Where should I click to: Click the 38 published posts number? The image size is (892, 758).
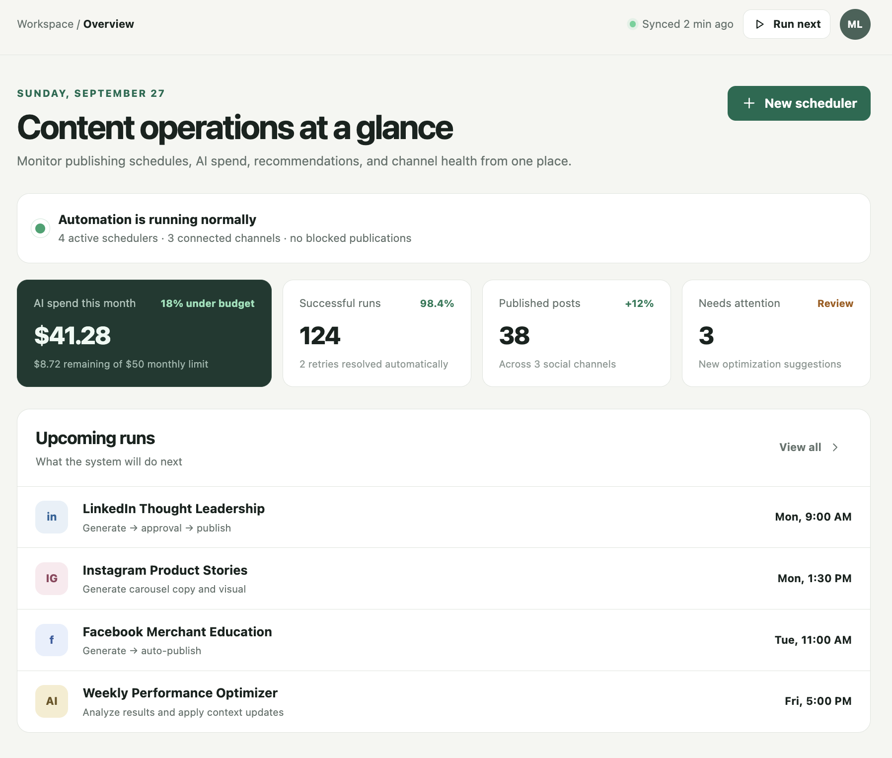coord(515,336)
